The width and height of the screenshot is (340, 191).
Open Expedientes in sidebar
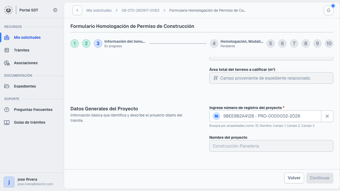pyautogui.click(x=32, y=86)
